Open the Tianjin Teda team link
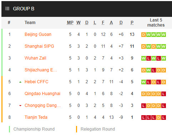This screenshot has width=172, height=136. 36,117
